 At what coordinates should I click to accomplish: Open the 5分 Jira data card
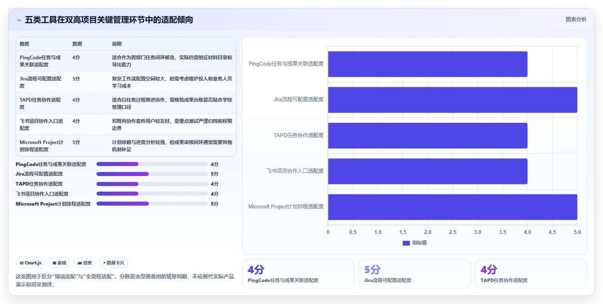pyautogui.click(x=415, y=274)
